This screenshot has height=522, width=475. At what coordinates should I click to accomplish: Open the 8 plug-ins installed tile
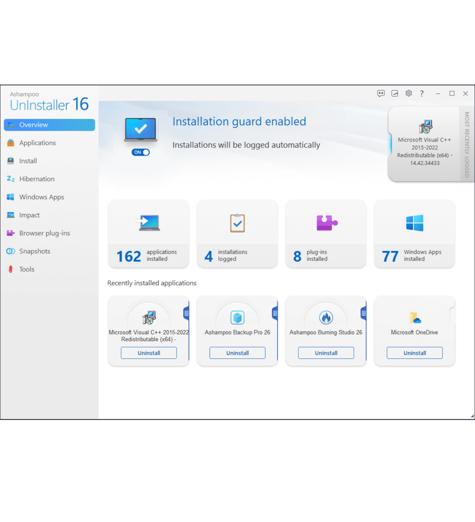326,233
